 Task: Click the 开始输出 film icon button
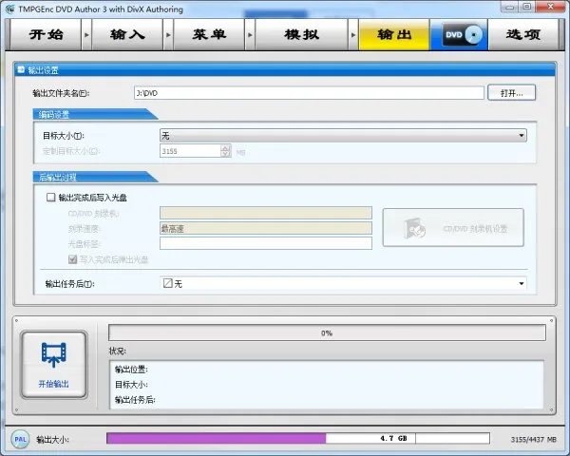click(53, 363)
